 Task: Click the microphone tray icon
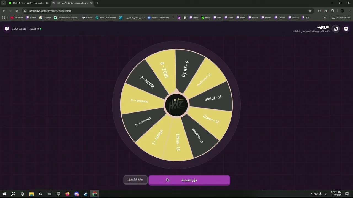click(320, 194)
